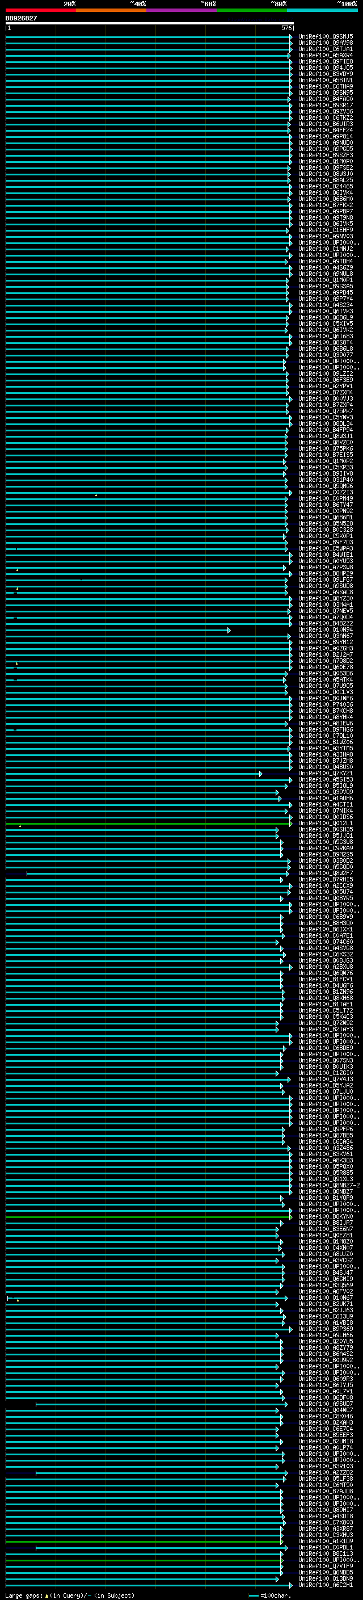Click the UniRef100_Q0EZ81 label
This screenshot has height=1600, width=363.
[326, 1236]
